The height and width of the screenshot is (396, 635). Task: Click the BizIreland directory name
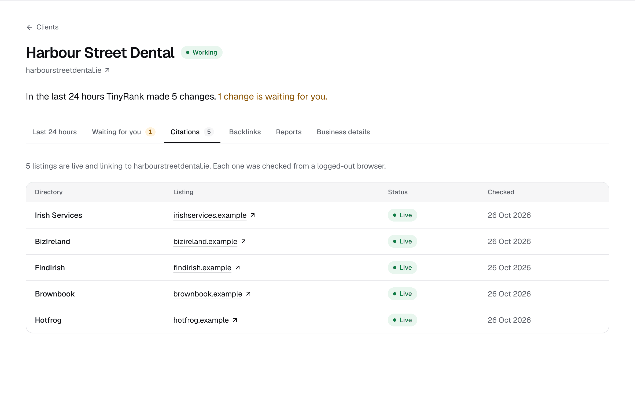[52, 241]
